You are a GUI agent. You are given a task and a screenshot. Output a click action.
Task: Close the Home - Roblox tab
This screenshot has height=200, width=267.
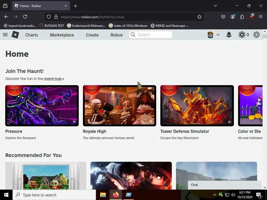[66, 6]
